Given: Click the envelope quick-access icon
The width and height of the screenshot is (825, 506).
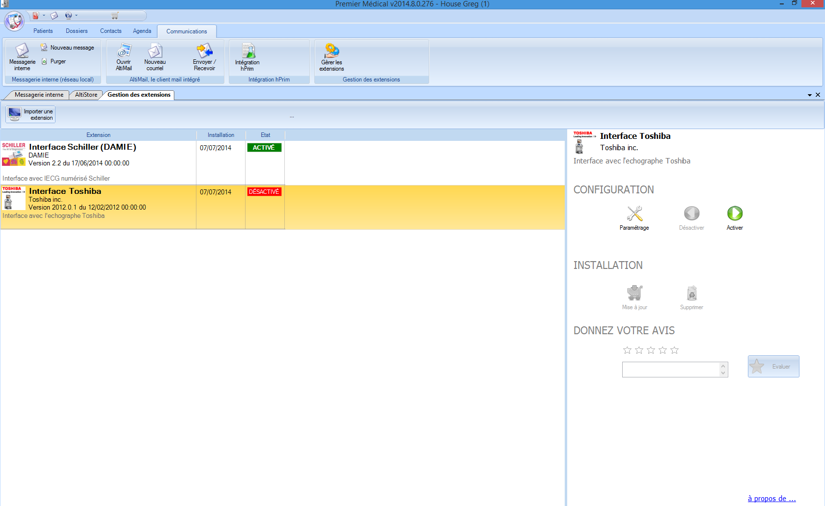Looking at the screenshot, I should [55, 16].
